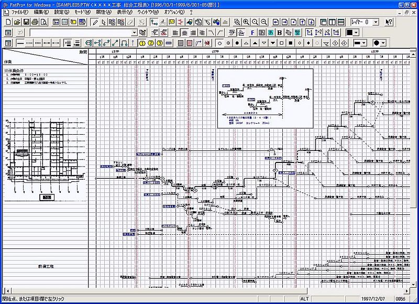Open the 表示(V) menu
Viewport: 419px width, 304px height.
(x=124, y=12)
